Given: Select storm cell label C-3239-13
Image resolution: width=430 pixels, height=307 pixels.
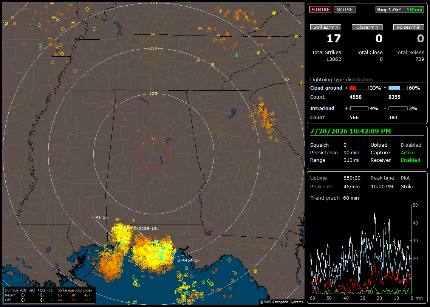Looking at the screenshot, I should point(145,228).
